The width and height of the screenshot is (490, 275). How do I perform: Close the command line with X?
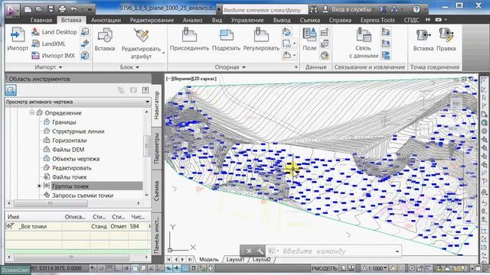[249, 251]
